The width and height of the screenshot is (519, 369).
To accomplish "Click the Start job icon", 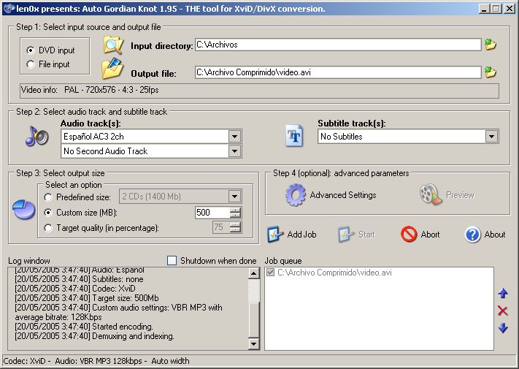I will point(346,235).
